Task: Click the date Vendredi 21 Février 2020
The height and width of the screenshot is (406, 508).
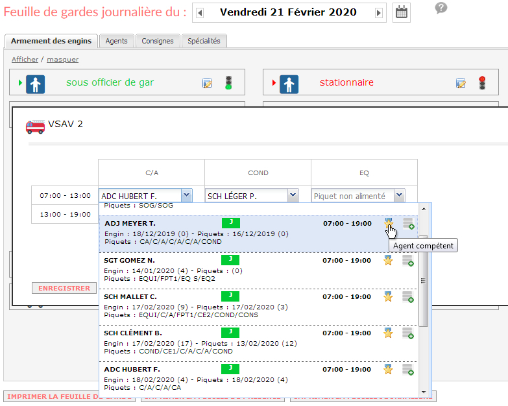Action: pyautogui.click(x=288, y=12)
